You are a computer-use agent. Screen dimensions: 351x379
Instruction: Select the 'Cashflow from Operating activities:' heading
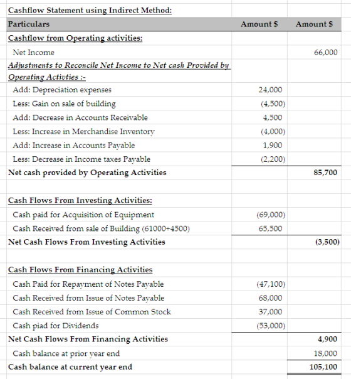pos(75,38)
